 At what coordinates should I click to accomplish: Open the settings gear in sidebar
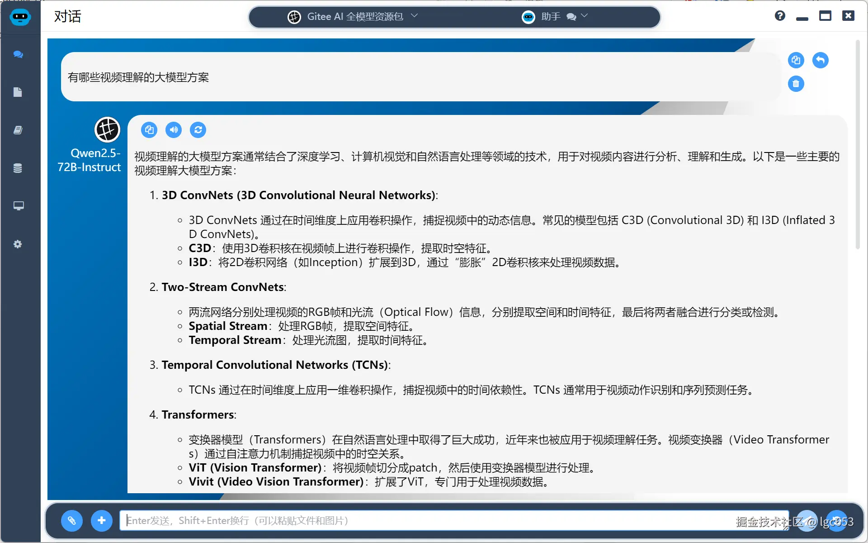(x=18, y=244)
